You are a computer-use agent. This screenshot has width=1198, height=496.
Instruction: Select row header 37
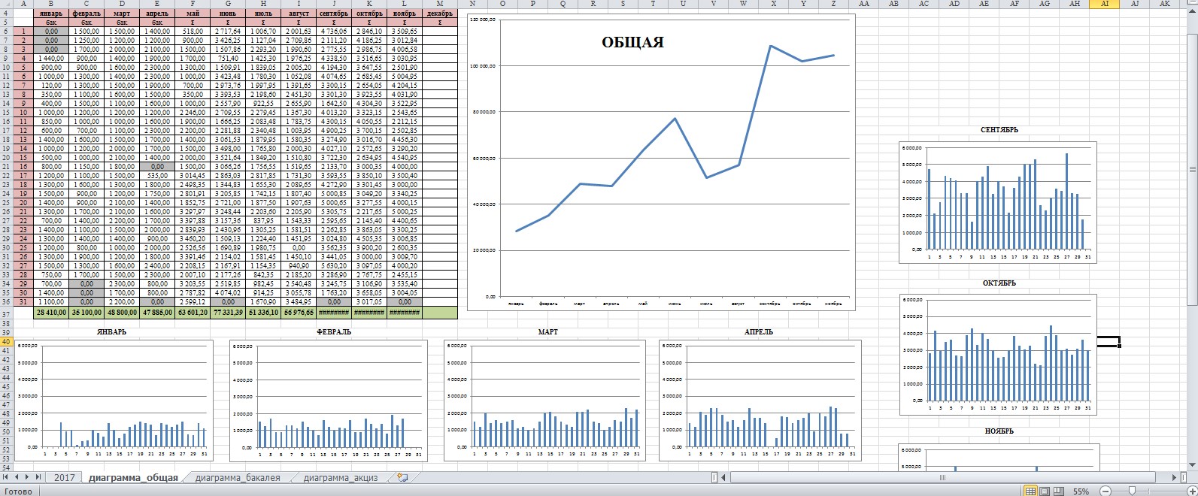[x=8, y=313]
